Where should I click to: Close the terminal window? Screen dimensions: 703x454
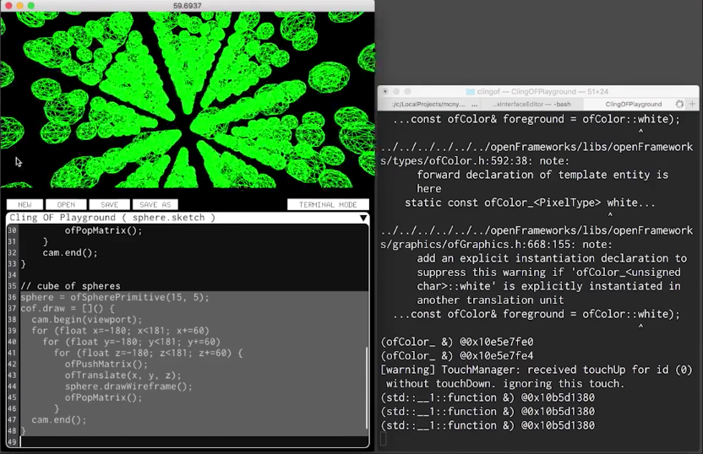click(385, 91)
